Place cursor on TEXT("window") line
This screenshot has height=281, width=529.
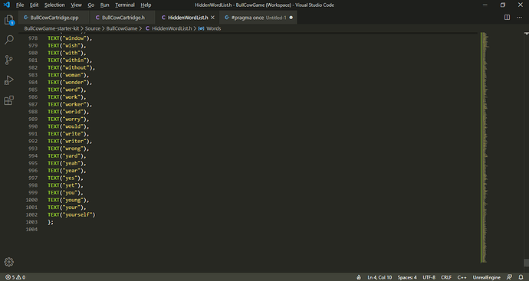(x=70, y=38)
